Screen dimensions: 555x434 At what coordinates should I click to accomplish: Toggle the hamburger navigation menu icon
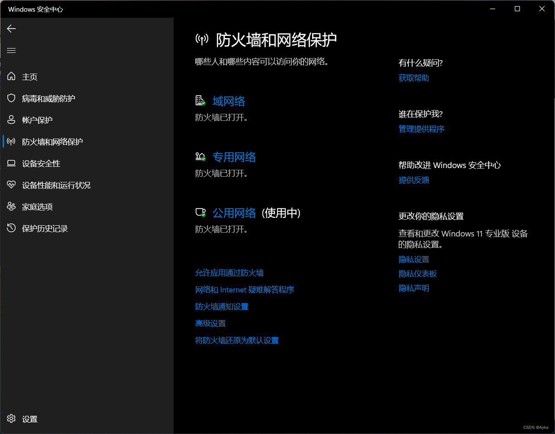[x=11, y=51]
